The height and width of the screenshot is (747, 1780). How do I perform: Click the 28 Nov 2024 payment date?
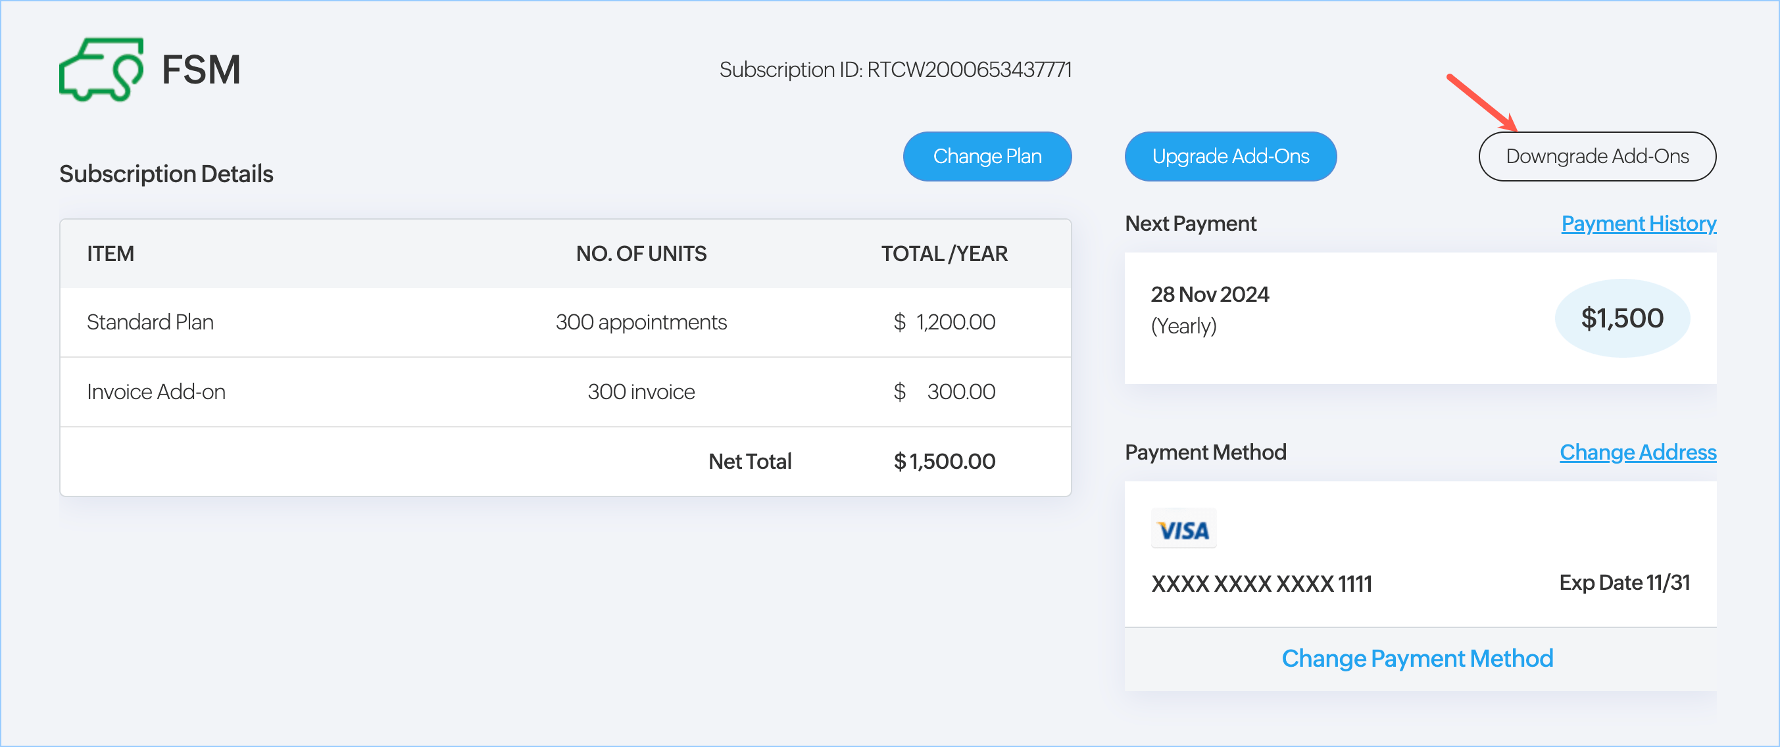[x=1209, y=295]
